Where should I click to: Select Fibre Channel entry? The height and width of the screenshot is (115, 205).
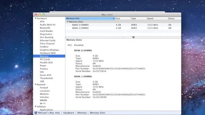click(47, 43)
